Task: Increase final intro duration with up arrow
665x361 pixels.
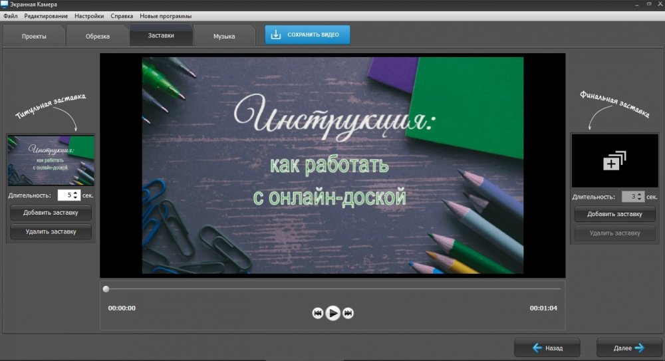Action: 640,194
